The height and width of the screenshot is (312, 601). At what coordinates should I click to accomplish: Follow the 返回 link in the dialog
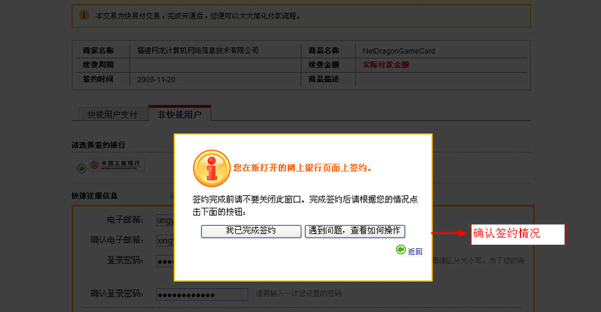[415, 251]
